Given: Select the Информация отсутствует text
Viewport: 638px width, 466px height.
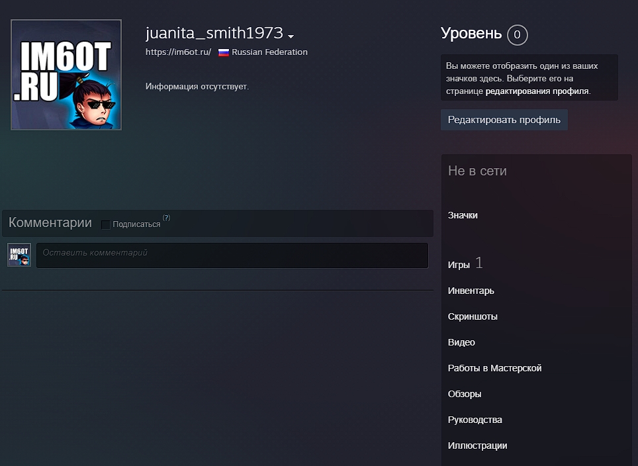Looking at the screenshot, I should click(x=197, y=87).
